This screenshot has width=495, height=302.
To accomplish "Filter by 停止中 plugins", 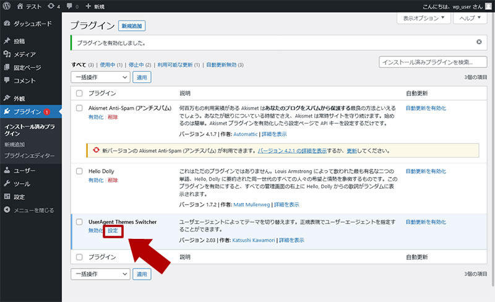I will [136, 65].
